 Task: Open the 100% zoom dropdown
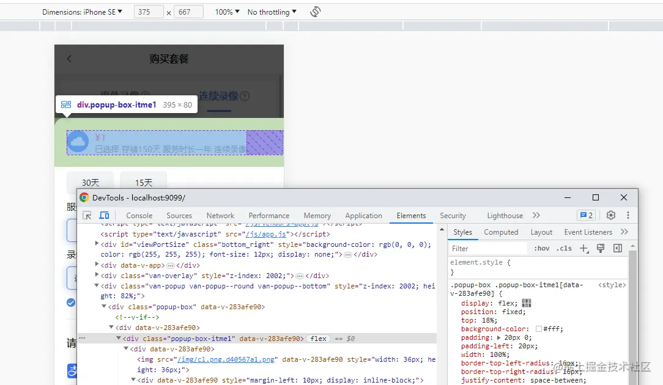coord(227,12)
